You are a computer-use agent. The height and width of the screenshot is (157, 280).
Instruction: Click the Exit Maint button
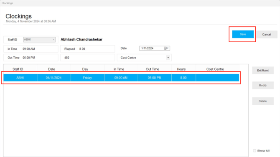263,71
